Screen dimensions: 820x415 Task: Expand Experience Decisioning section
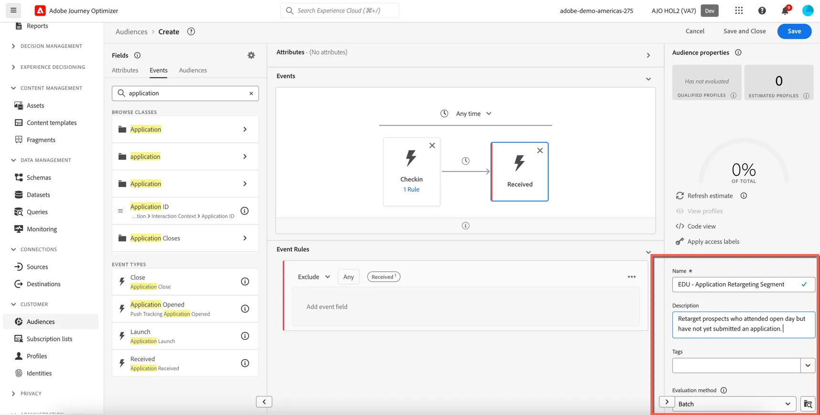pos(13,67)
